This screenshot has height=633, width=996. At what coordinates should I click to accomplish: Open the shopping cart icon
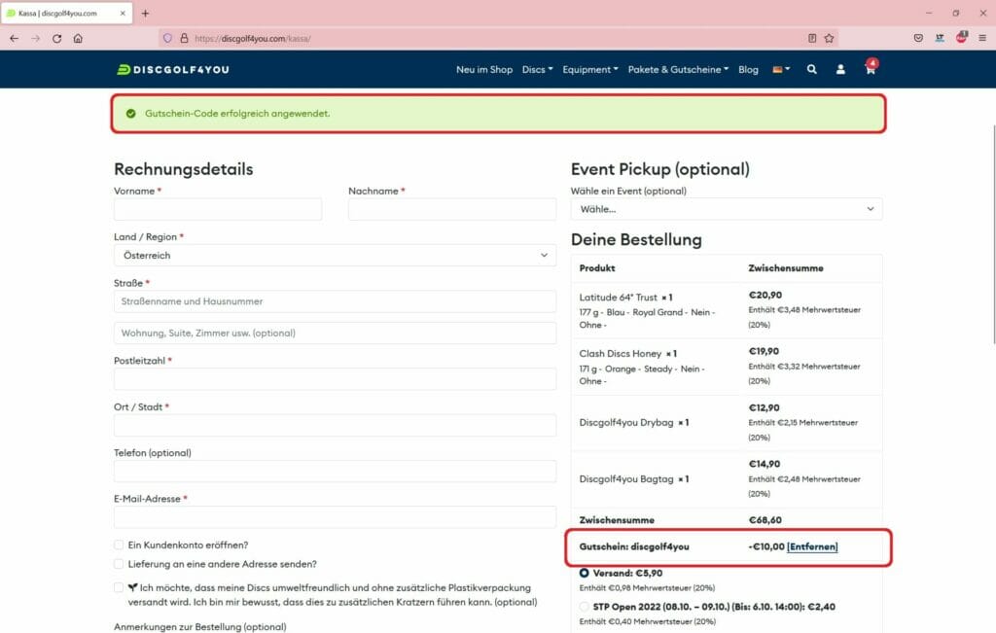pos(870,70)
